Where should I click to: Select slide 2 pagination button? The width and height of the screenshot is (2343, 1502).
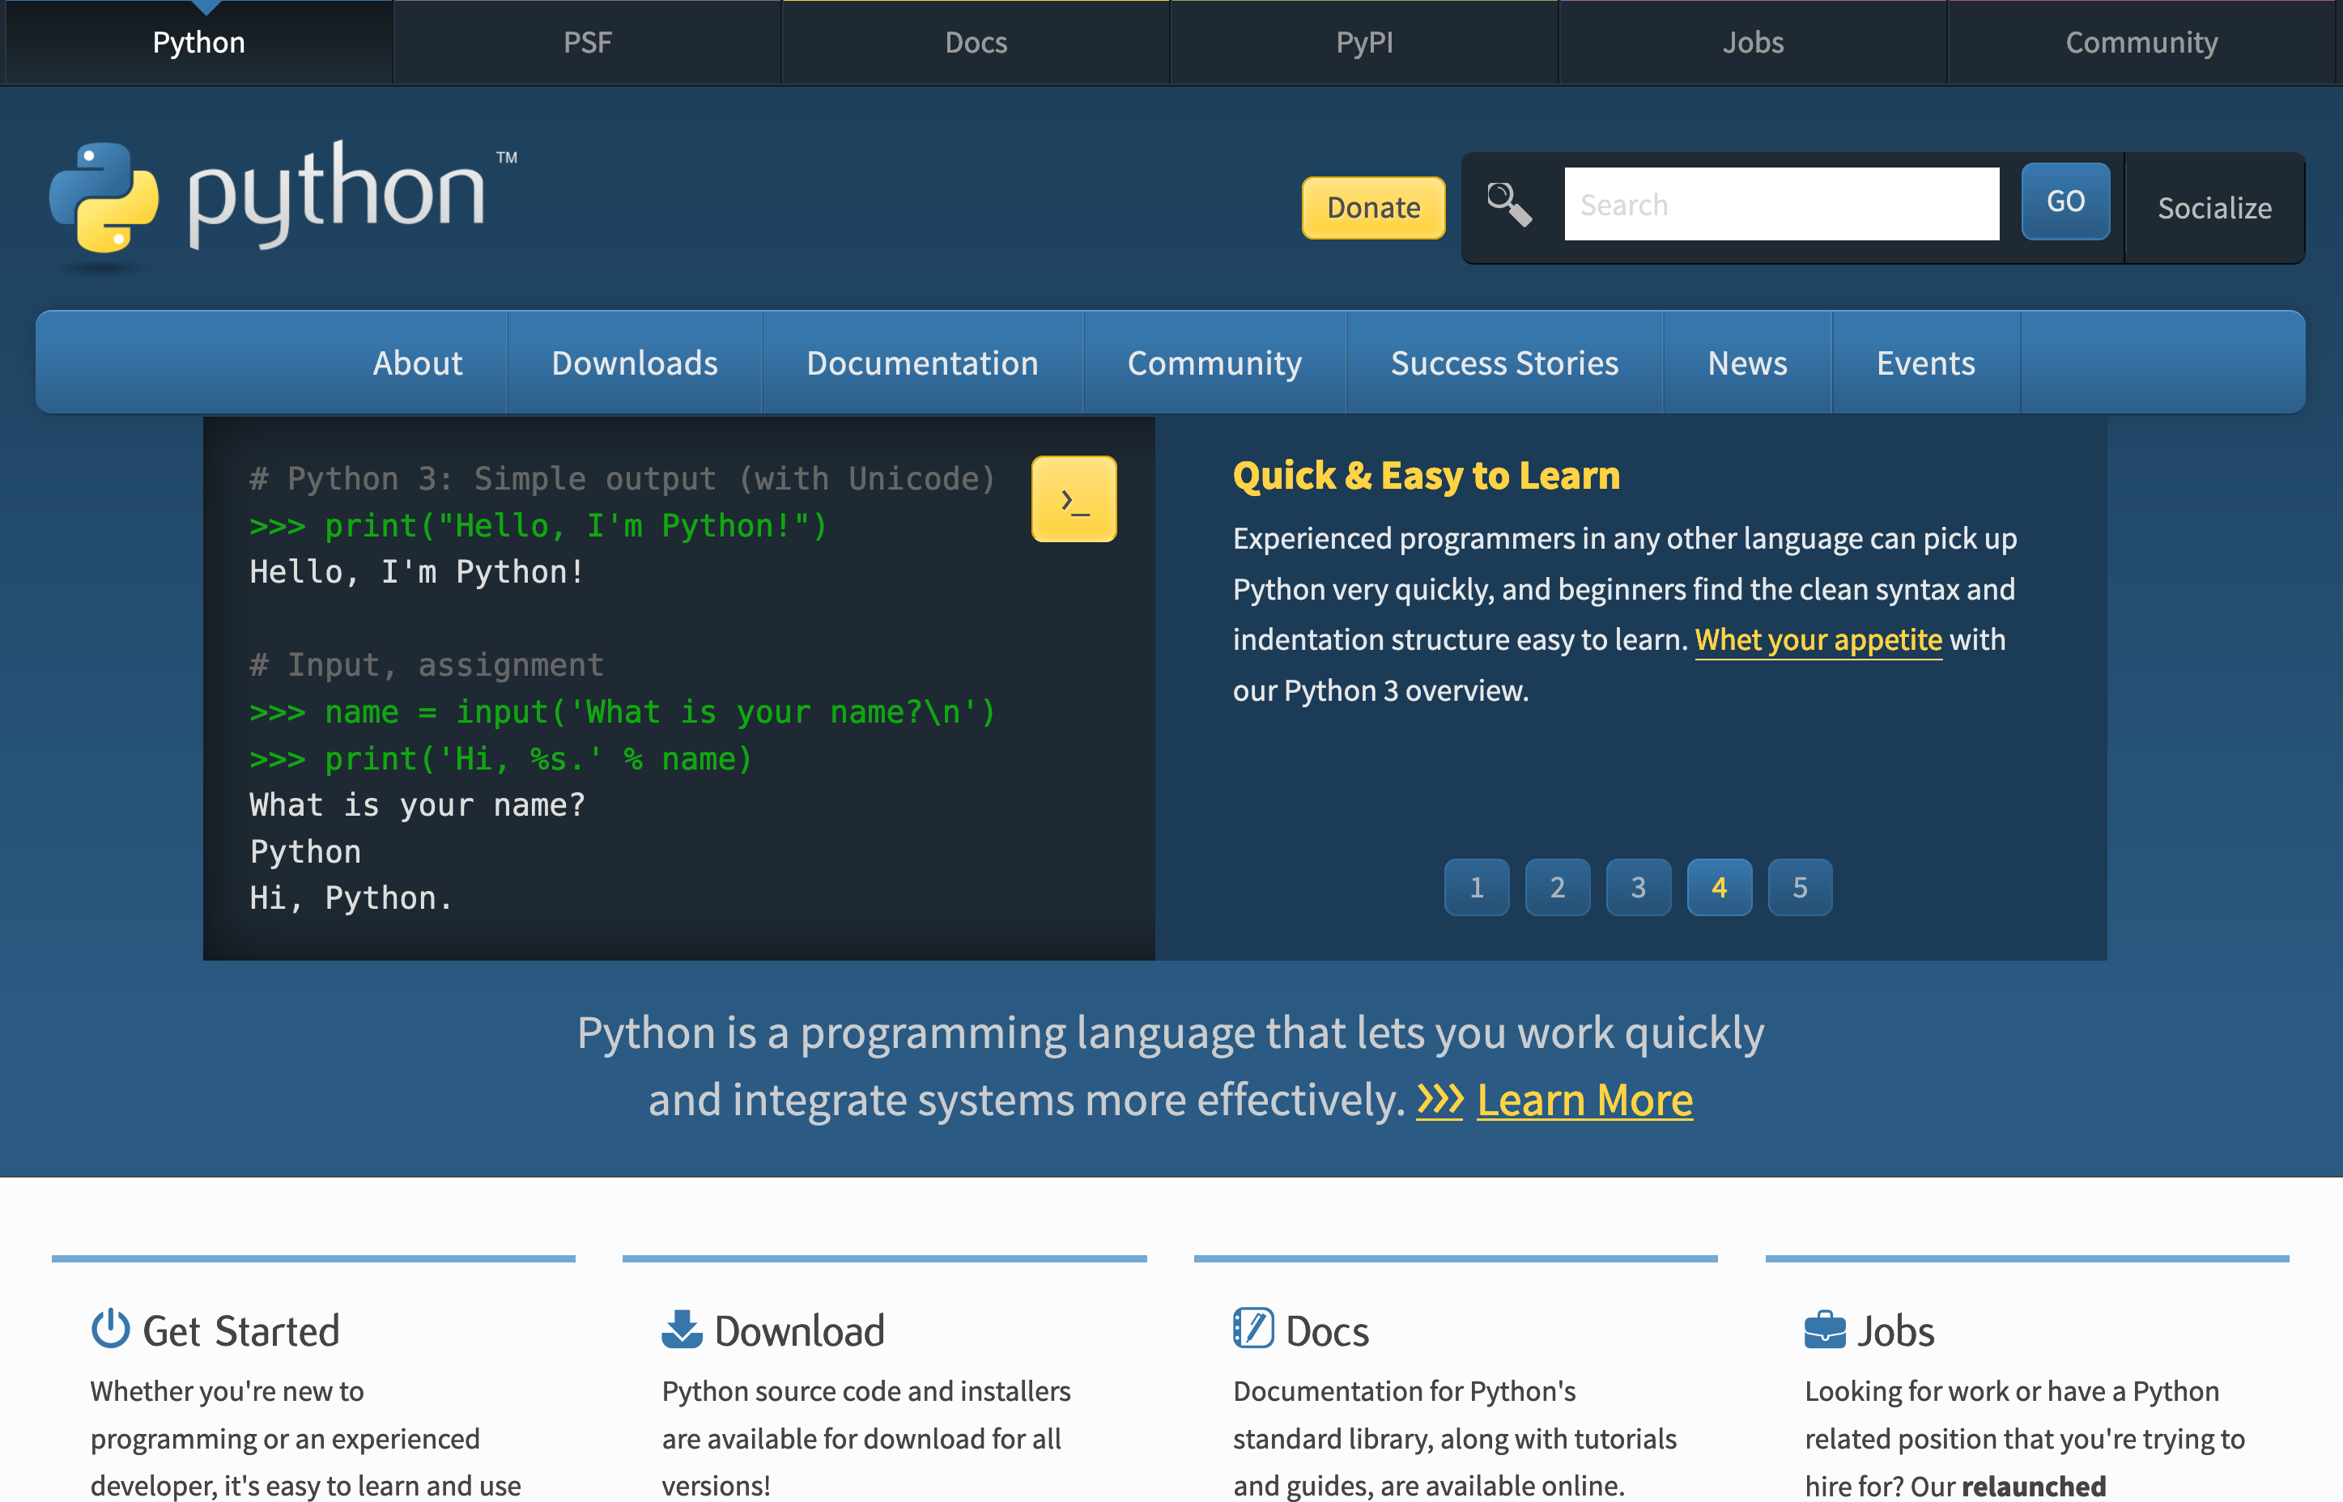click(1557, 888)
